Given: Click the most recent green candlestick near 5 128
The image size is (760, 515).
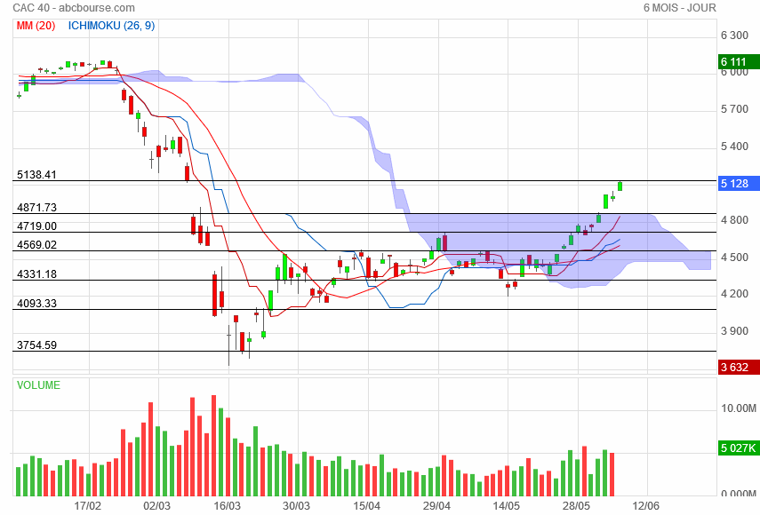Looking at the screenshot, I should tap(620, 186).
